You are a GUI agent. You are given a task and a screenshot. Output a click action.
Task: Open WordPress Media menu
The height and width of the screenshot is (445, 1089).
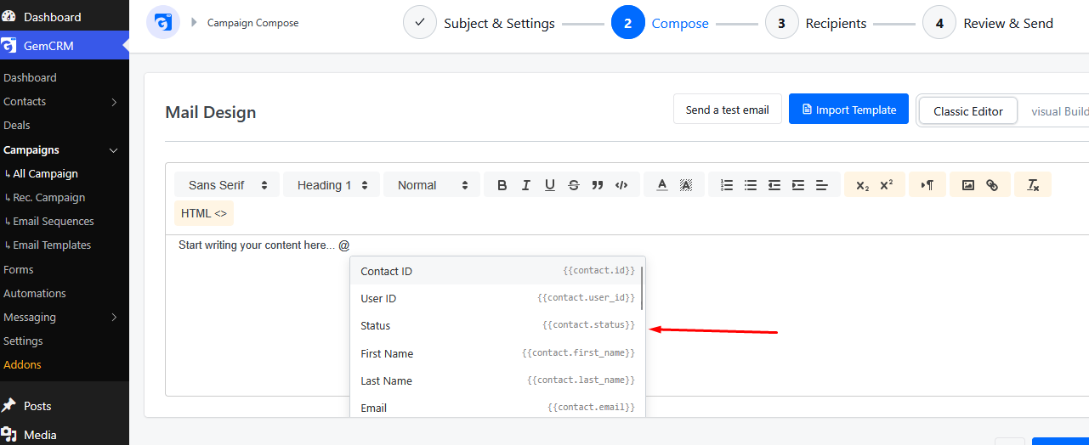click(65, 435)
